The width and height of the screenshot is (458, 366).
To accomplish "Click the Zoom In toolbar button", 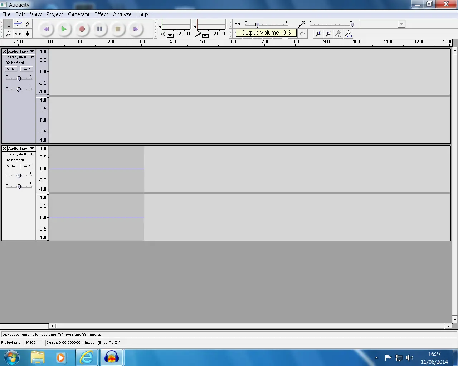I will [x=318, y=34].
